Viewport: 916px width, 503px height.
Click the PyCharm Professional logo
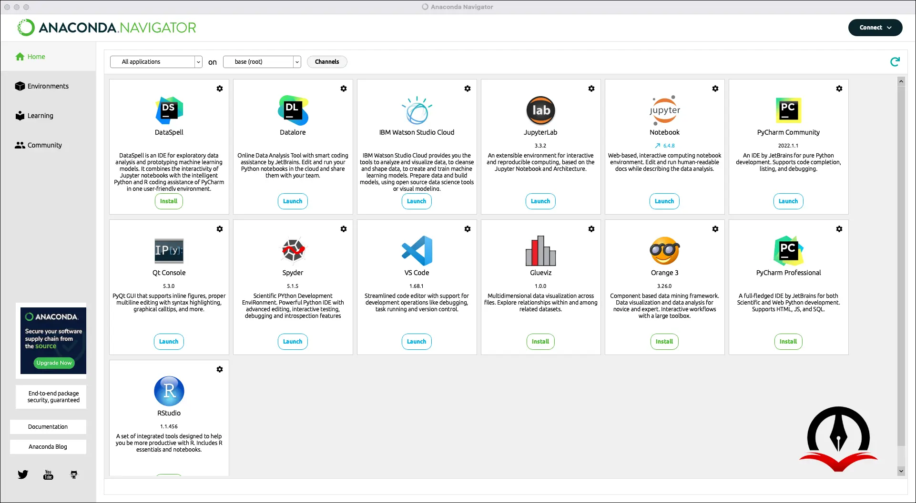click(789, 251)
